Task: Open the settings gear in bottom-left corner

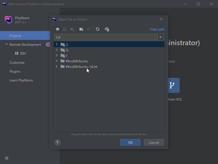Action: click(x=7, y=158)
